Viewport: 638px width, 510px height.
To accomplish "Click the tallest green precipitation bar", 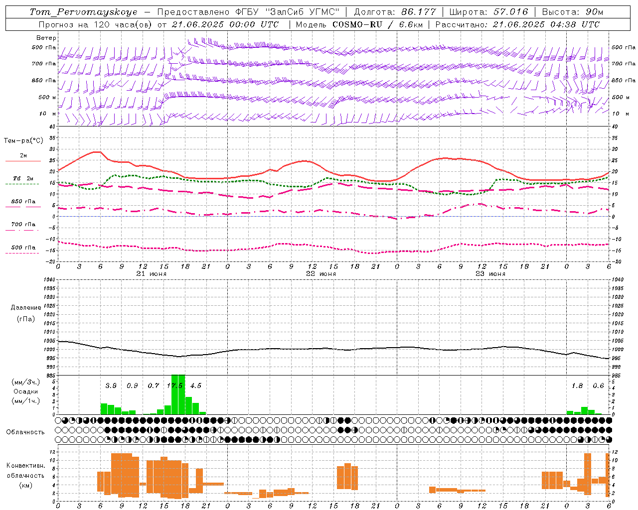I will point(178,394).
